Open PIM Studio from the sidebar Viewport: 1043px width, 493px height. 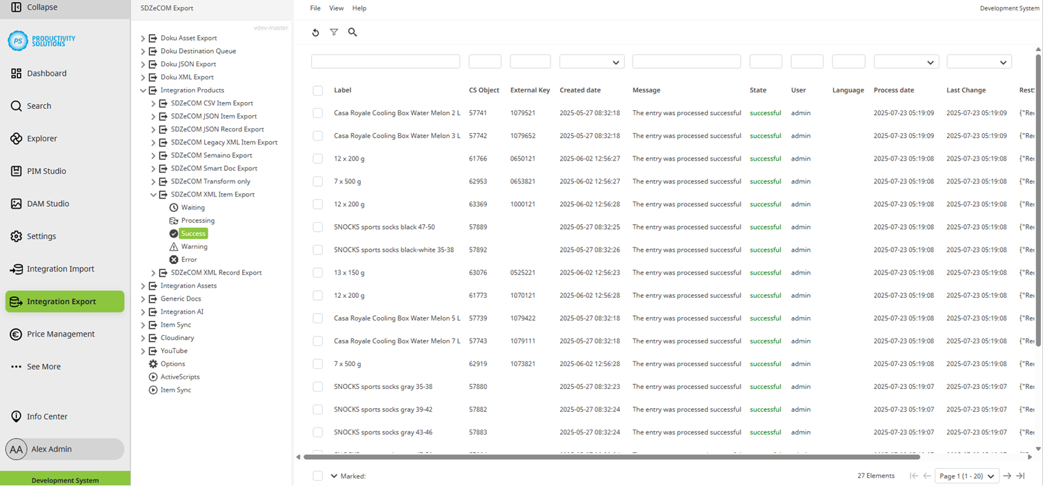(x=17, y=171)
